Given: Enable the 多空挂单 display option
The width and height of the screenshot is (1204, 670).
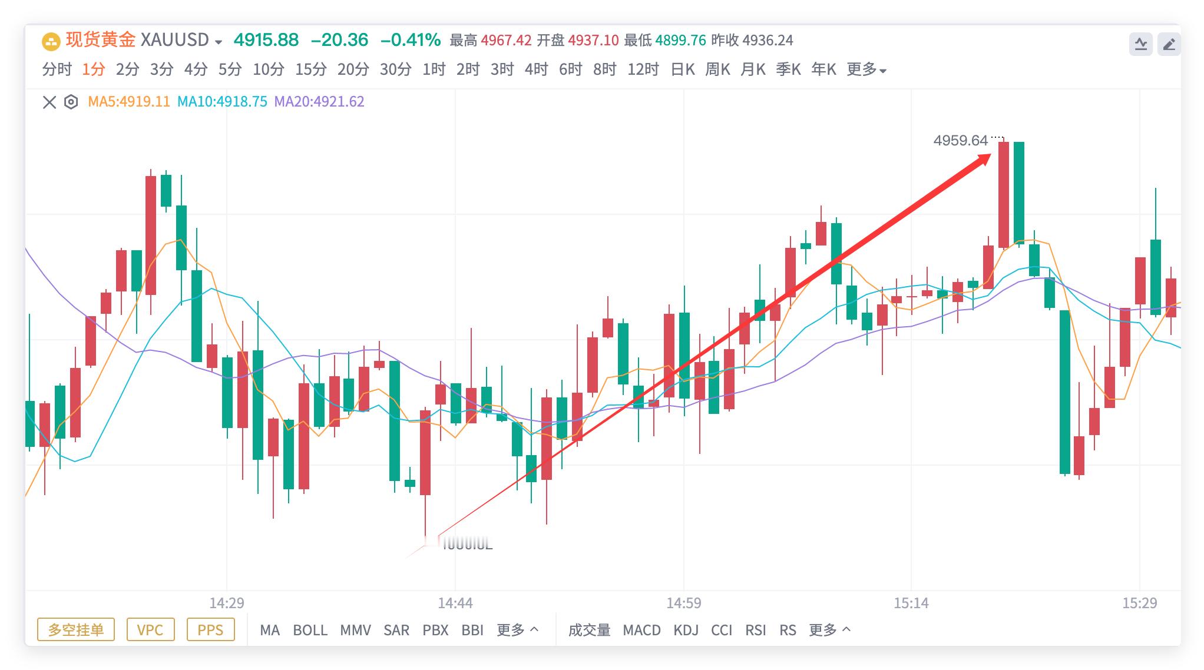Looking at the screenshot, I should pyautogui.click(x=75, y=630).
